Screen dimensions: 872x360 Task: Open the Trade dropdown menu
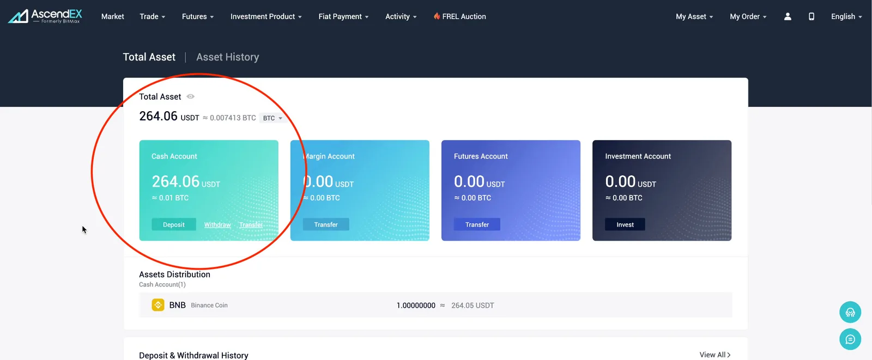click(152, 16)
